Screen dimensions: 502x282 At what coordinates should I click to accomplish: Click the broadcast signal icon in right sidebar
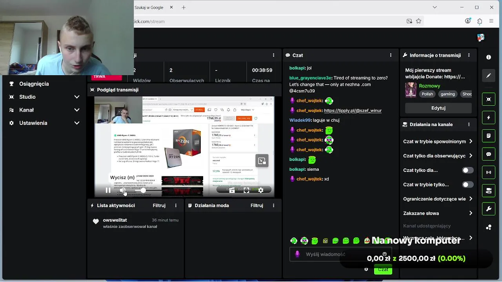tap(489, 172)
